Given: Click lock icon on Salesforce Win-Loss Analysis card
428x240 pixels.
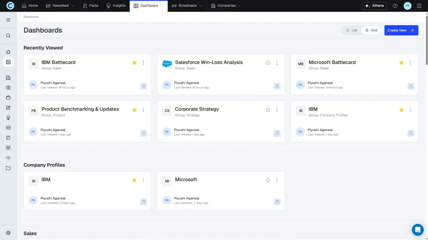Looking at the screenshot, I should [x=277, y=86].
